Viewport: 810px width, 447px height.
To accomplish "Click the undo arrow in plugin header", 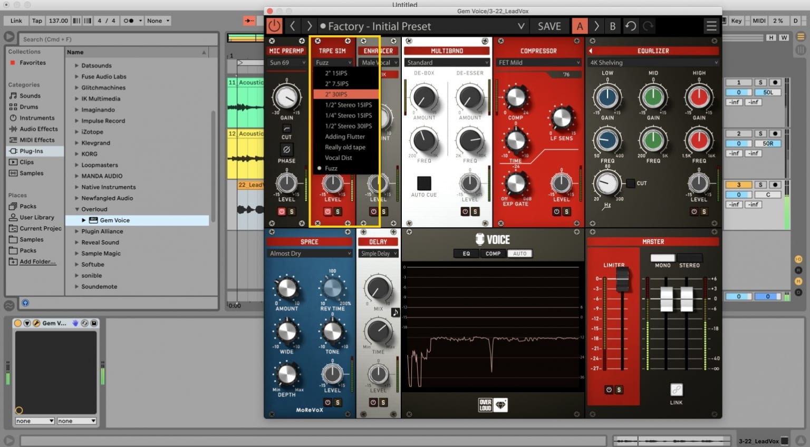I will tap(631, 25).
